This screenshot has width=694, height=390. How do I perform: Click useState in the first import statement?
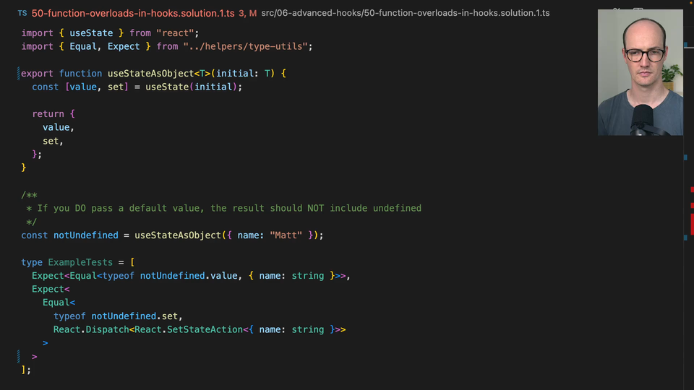[91, 33]
